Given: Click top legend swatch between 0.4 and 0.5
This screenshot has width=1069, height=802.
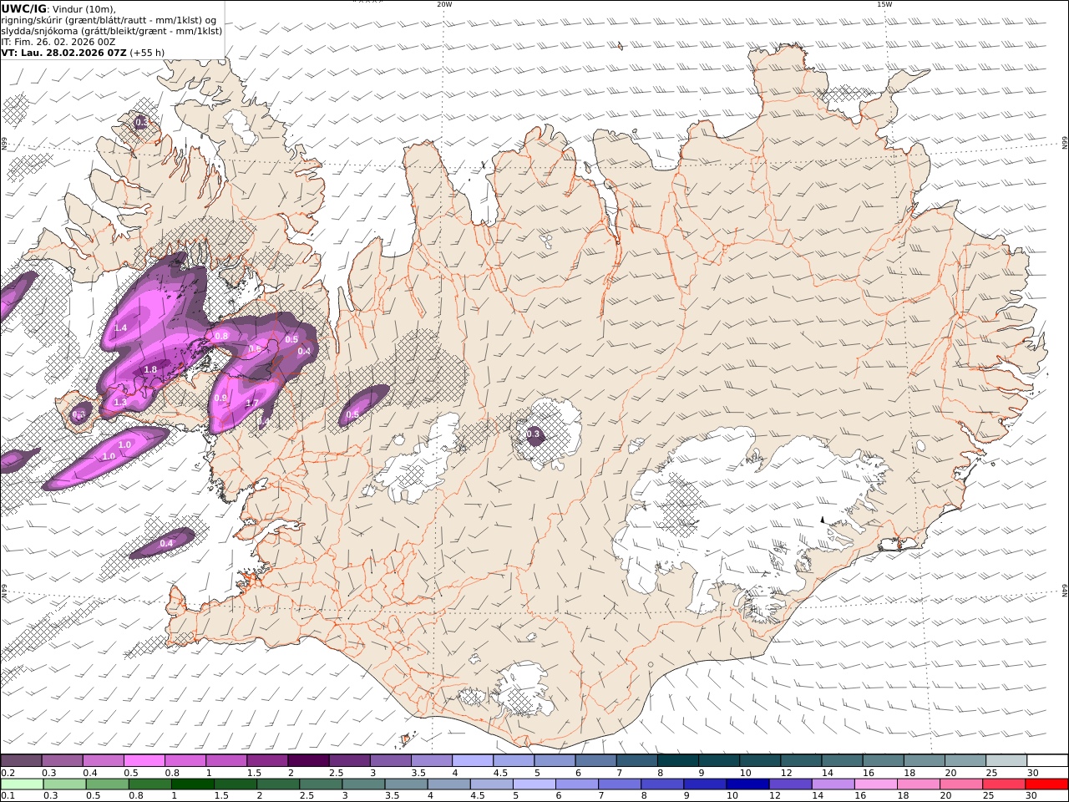Looking at the screenshot, I should [x=104, y=761].
